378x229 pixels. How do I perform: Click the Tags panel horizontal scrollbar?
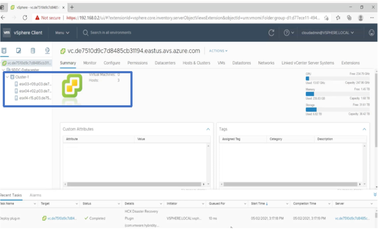click(290, 184)
